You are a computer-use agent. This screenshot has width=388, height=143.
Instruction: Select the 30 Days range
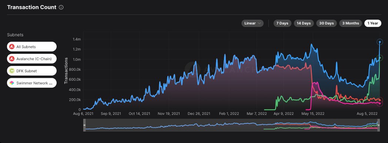pos(327,23)
